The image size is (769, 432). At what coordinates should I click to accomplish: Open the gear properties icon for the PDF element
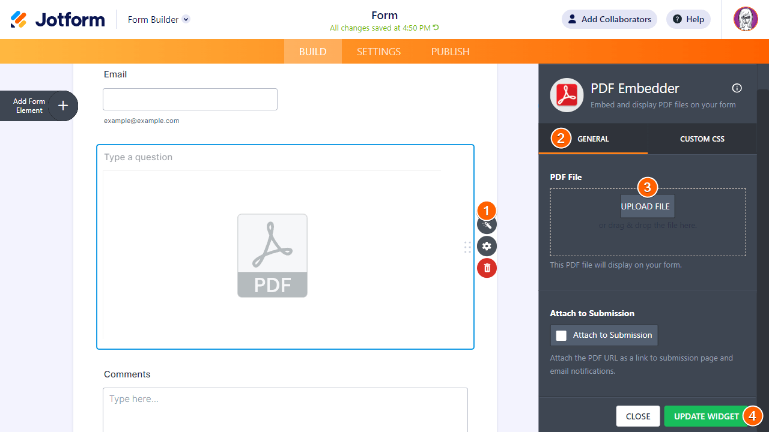(x=487, y=246)
